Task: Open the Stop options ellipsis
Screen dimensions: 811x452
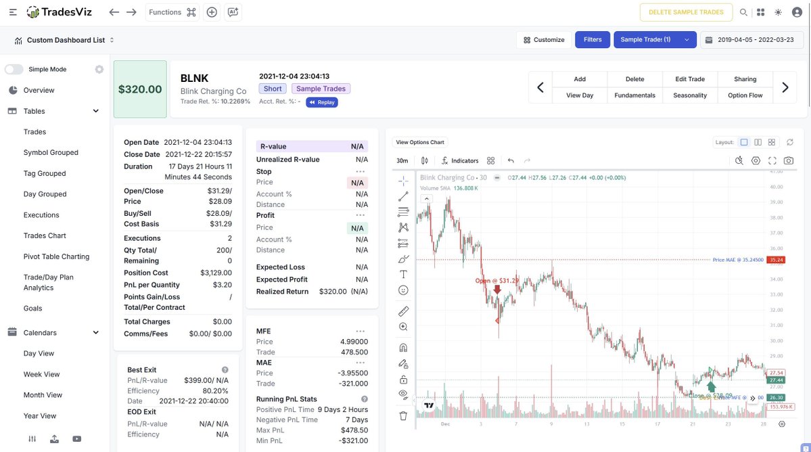Action: 360,172
